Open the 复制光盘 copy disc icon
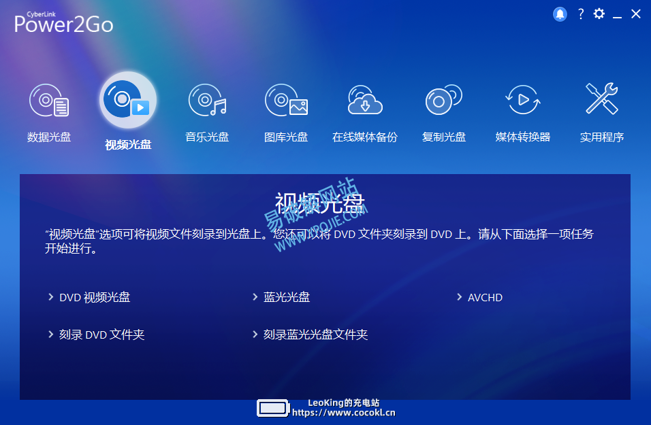The width and height of the screenshot is (651, 425). [444, 100]
